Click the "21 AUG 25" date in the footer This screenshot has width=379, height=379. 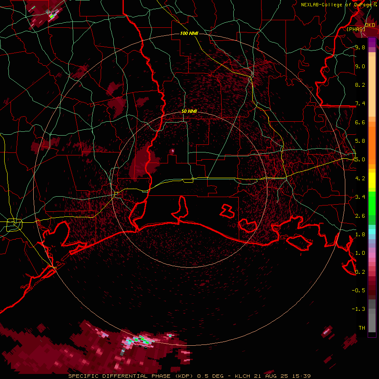click(271, 376)
